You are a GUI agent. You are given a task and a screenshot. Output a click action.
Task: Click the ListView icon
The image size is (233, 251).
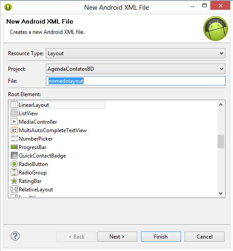pos(14,113)
